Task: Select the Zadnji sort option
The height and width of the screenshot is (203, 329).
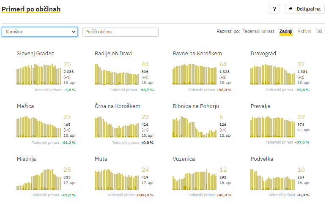Action: click(x=286, y=32)
